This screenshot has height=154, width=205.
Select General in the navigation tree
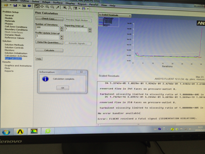(9, 15)
